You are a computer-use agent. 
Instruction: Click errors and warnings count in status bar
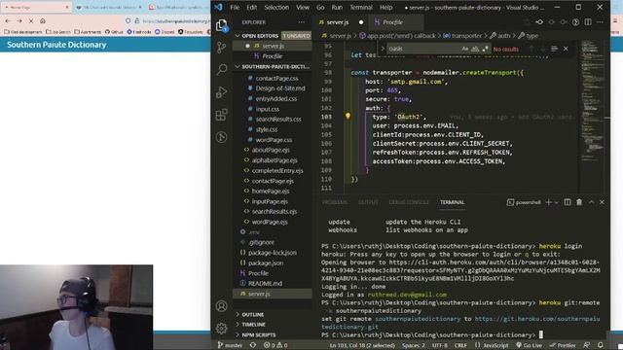[x=275, y=345]
